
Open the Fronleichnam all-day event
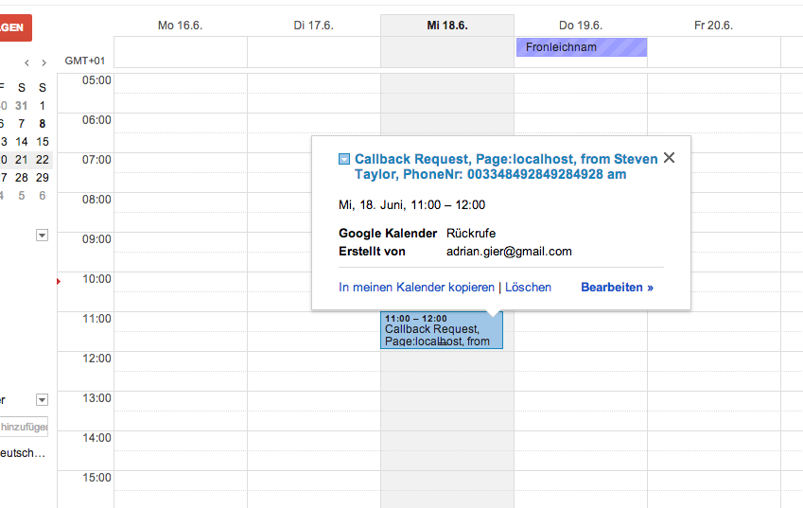(582, 47)
